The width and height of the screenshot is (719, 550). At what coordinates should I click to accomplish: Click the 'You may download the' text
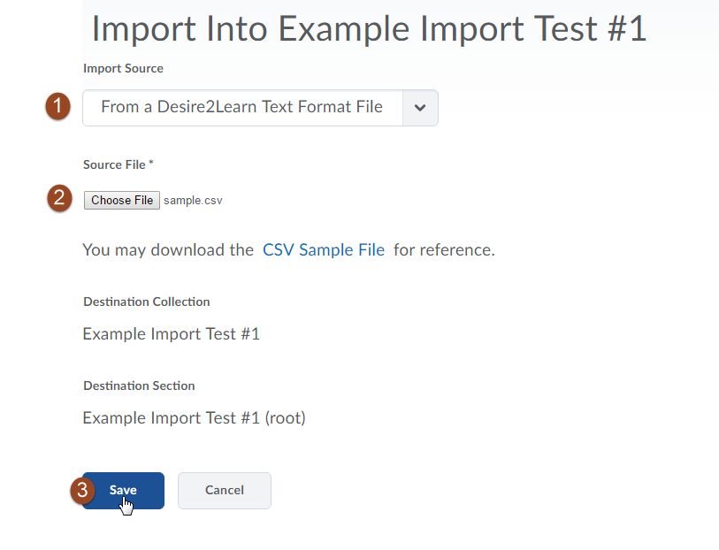point(168,249)
